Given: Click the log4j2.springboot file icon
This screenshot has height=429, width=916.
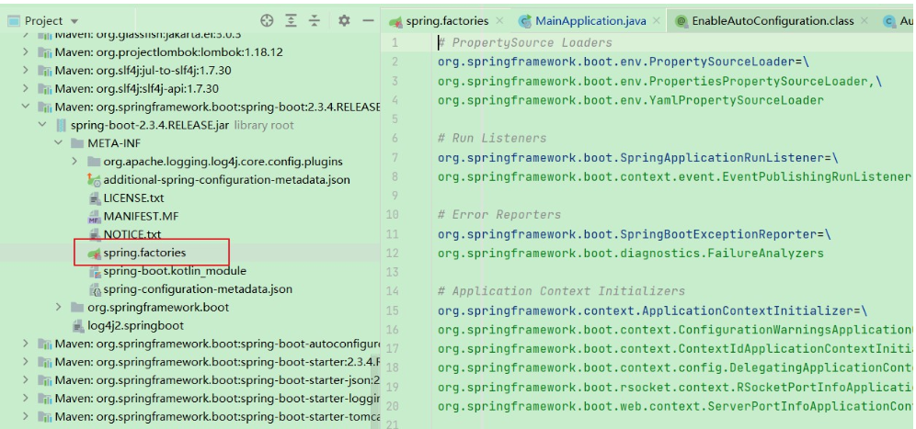Looking at the screenshot, I should (x=77, y=326).
